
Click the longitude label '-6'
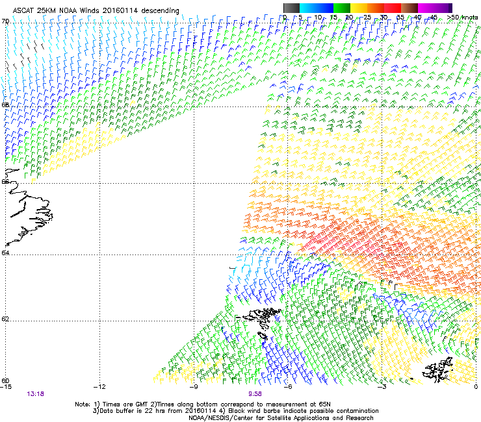pos(287,387)
